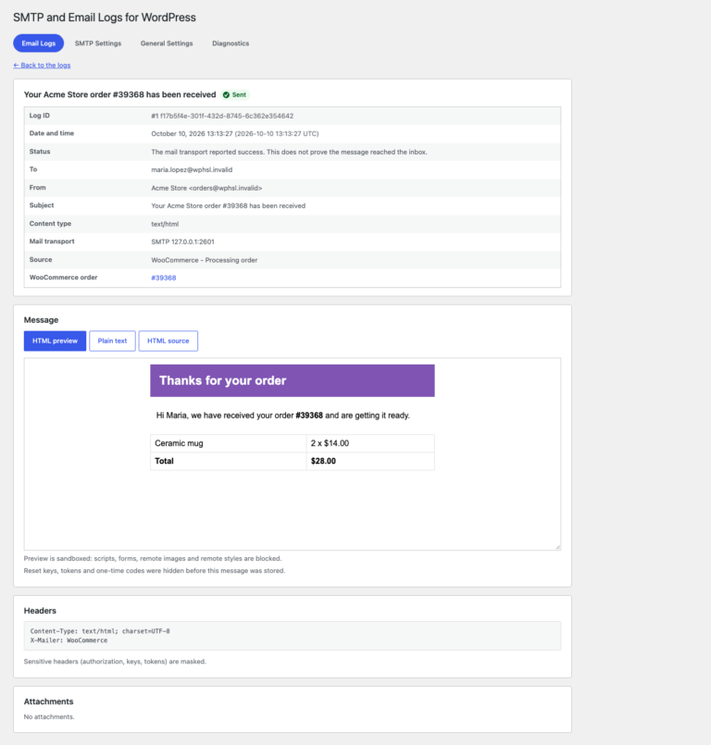Click the $28.00 total cell

coord(370,462)
